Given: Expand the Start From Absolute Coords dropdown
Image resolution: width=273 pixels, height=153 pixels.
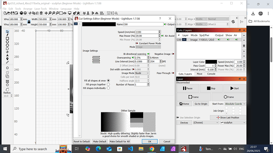Looking at the screenshot, I should coord(235,104).
